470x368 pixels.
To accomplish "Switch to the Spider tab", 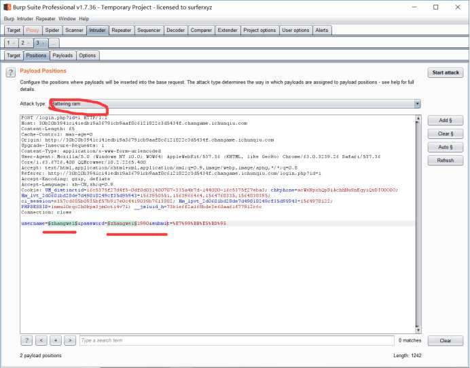I will [x=52, y=30].
